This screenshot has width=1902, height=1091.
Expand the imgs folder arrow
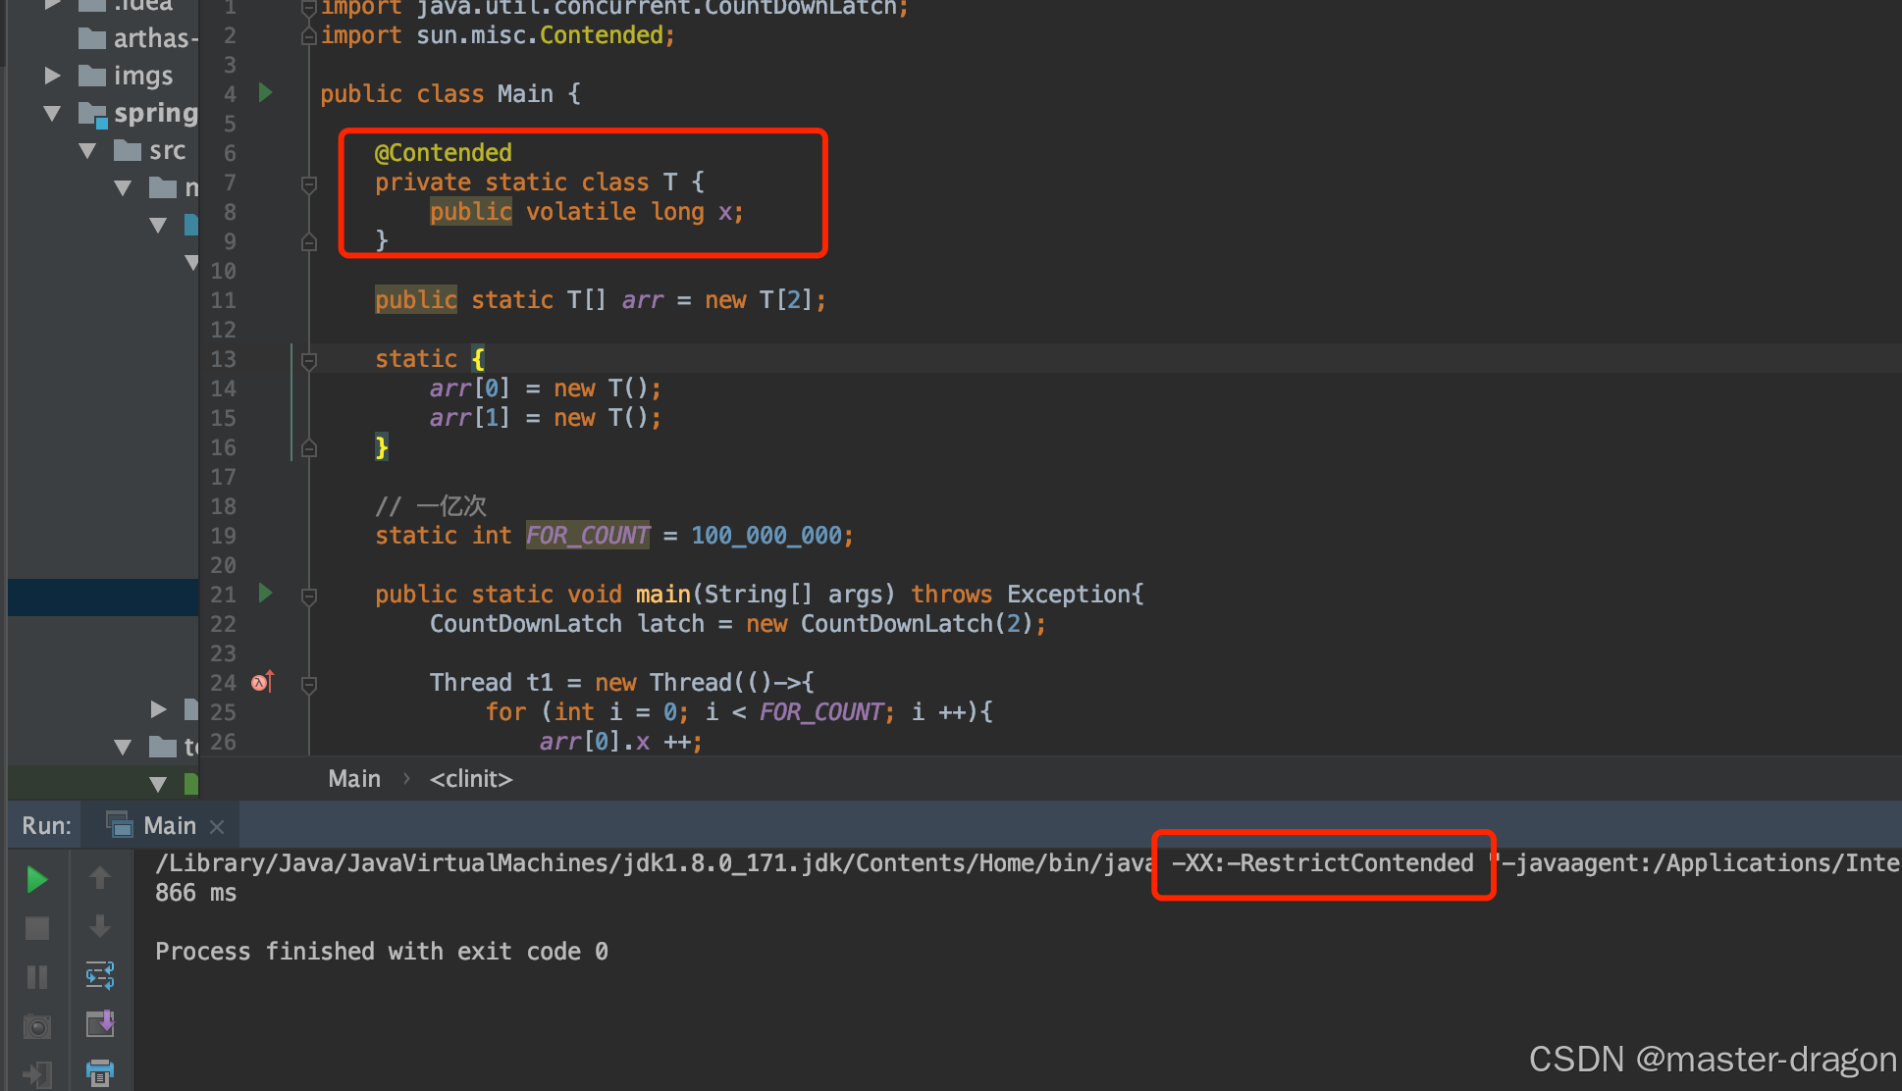(x=52, y=76)
